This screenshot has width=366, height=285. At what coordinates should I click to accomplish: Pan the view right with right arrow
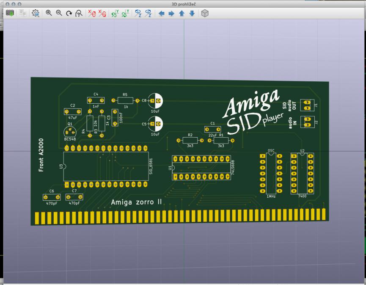(x=171, y=14)
